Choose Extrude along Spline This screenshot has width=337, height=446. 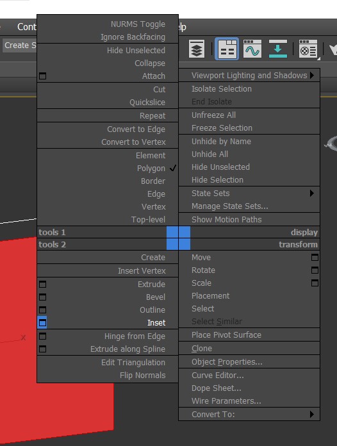pyautogui.click(x=127, y=349)
